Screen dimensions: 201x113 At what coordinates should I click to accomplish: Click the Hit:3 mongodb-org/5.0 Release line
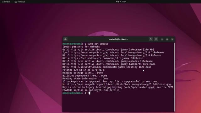112,55
